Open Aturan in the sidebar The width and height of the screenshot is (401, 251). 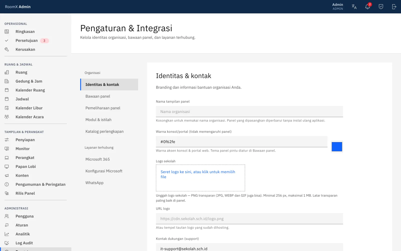36,225
